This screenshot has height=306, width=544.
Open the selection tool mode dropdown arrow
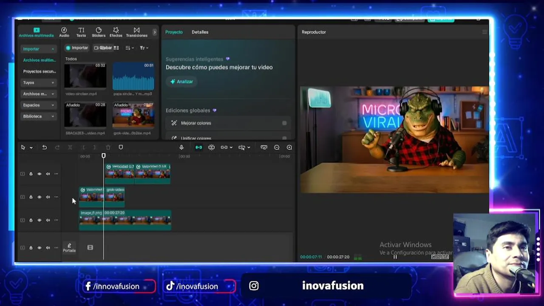31,148
